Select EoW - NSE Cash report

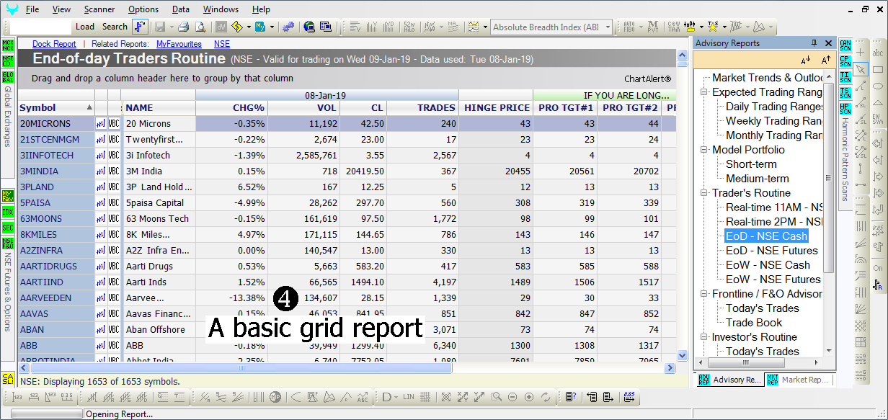(x=768, y=265)
